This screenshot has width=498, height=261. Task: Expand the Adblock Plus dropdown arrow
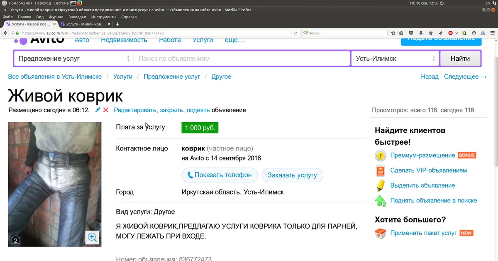456,33
